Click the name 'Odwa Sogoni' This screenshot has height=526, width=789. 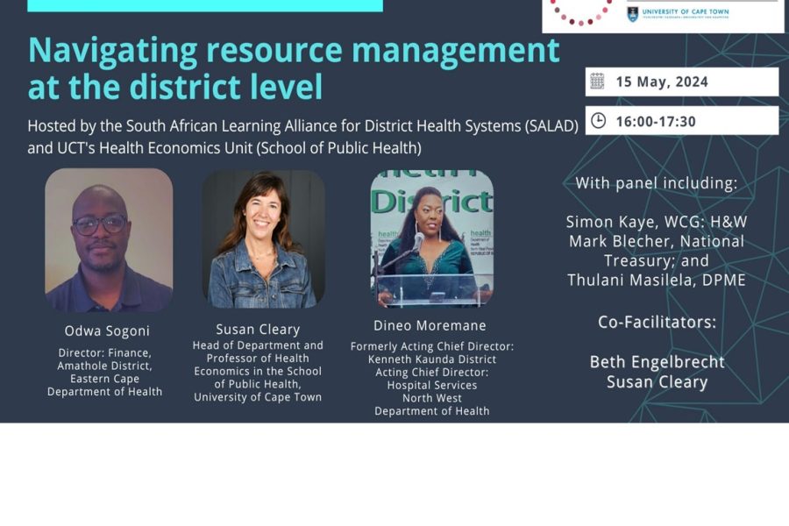pyautogui.click(x=107, y=331)
